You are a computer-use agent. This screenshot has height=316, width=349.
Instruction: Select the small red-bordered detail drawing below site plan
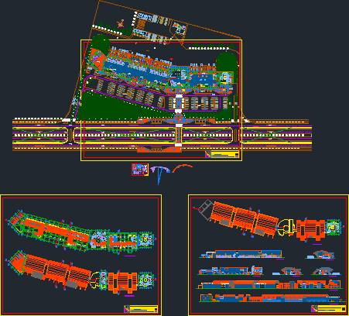[140, 170]
